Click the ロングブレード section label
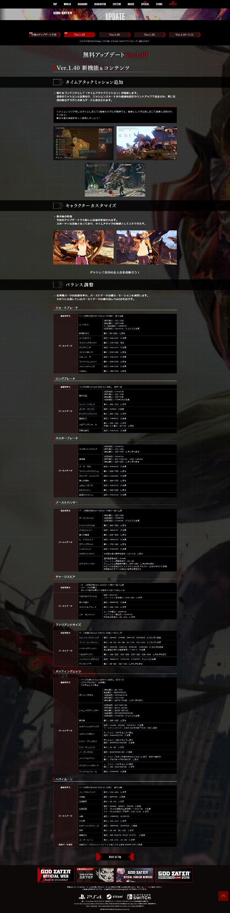The image size is (230, 913). coord(65,379)
